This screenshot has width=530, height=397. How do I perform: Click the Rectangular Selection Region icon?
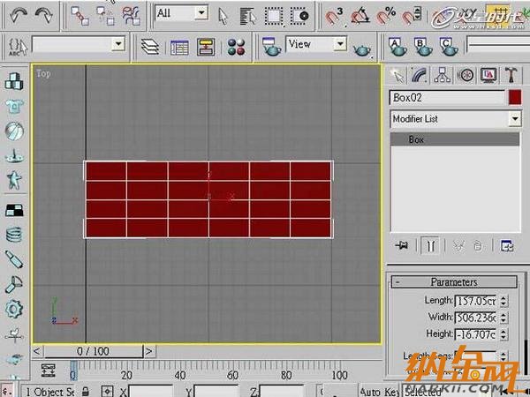(274, 16)
